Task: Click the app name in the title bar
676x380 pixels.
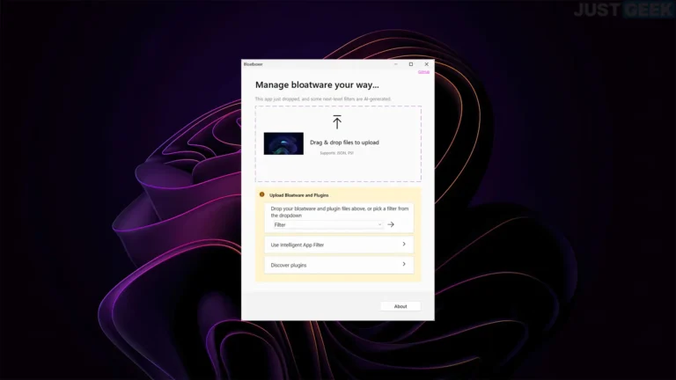Action: [x=253, y=64]
